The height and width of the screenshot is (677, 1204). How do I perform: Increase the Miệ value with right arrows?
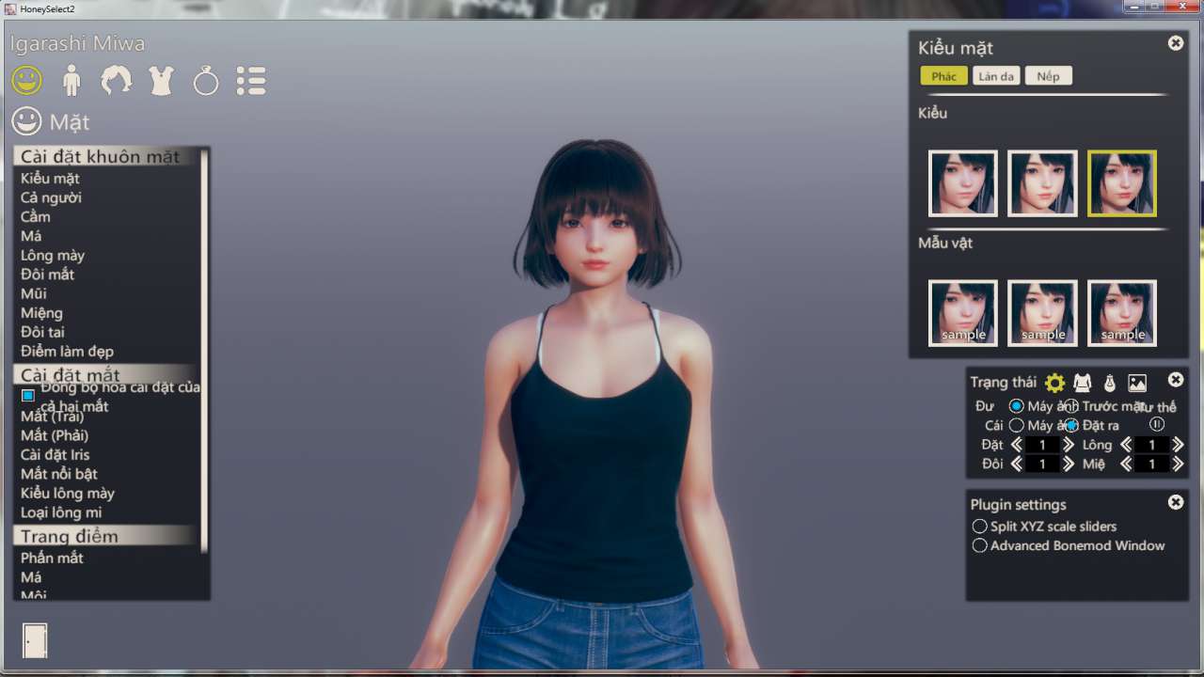click(1178, 464)
